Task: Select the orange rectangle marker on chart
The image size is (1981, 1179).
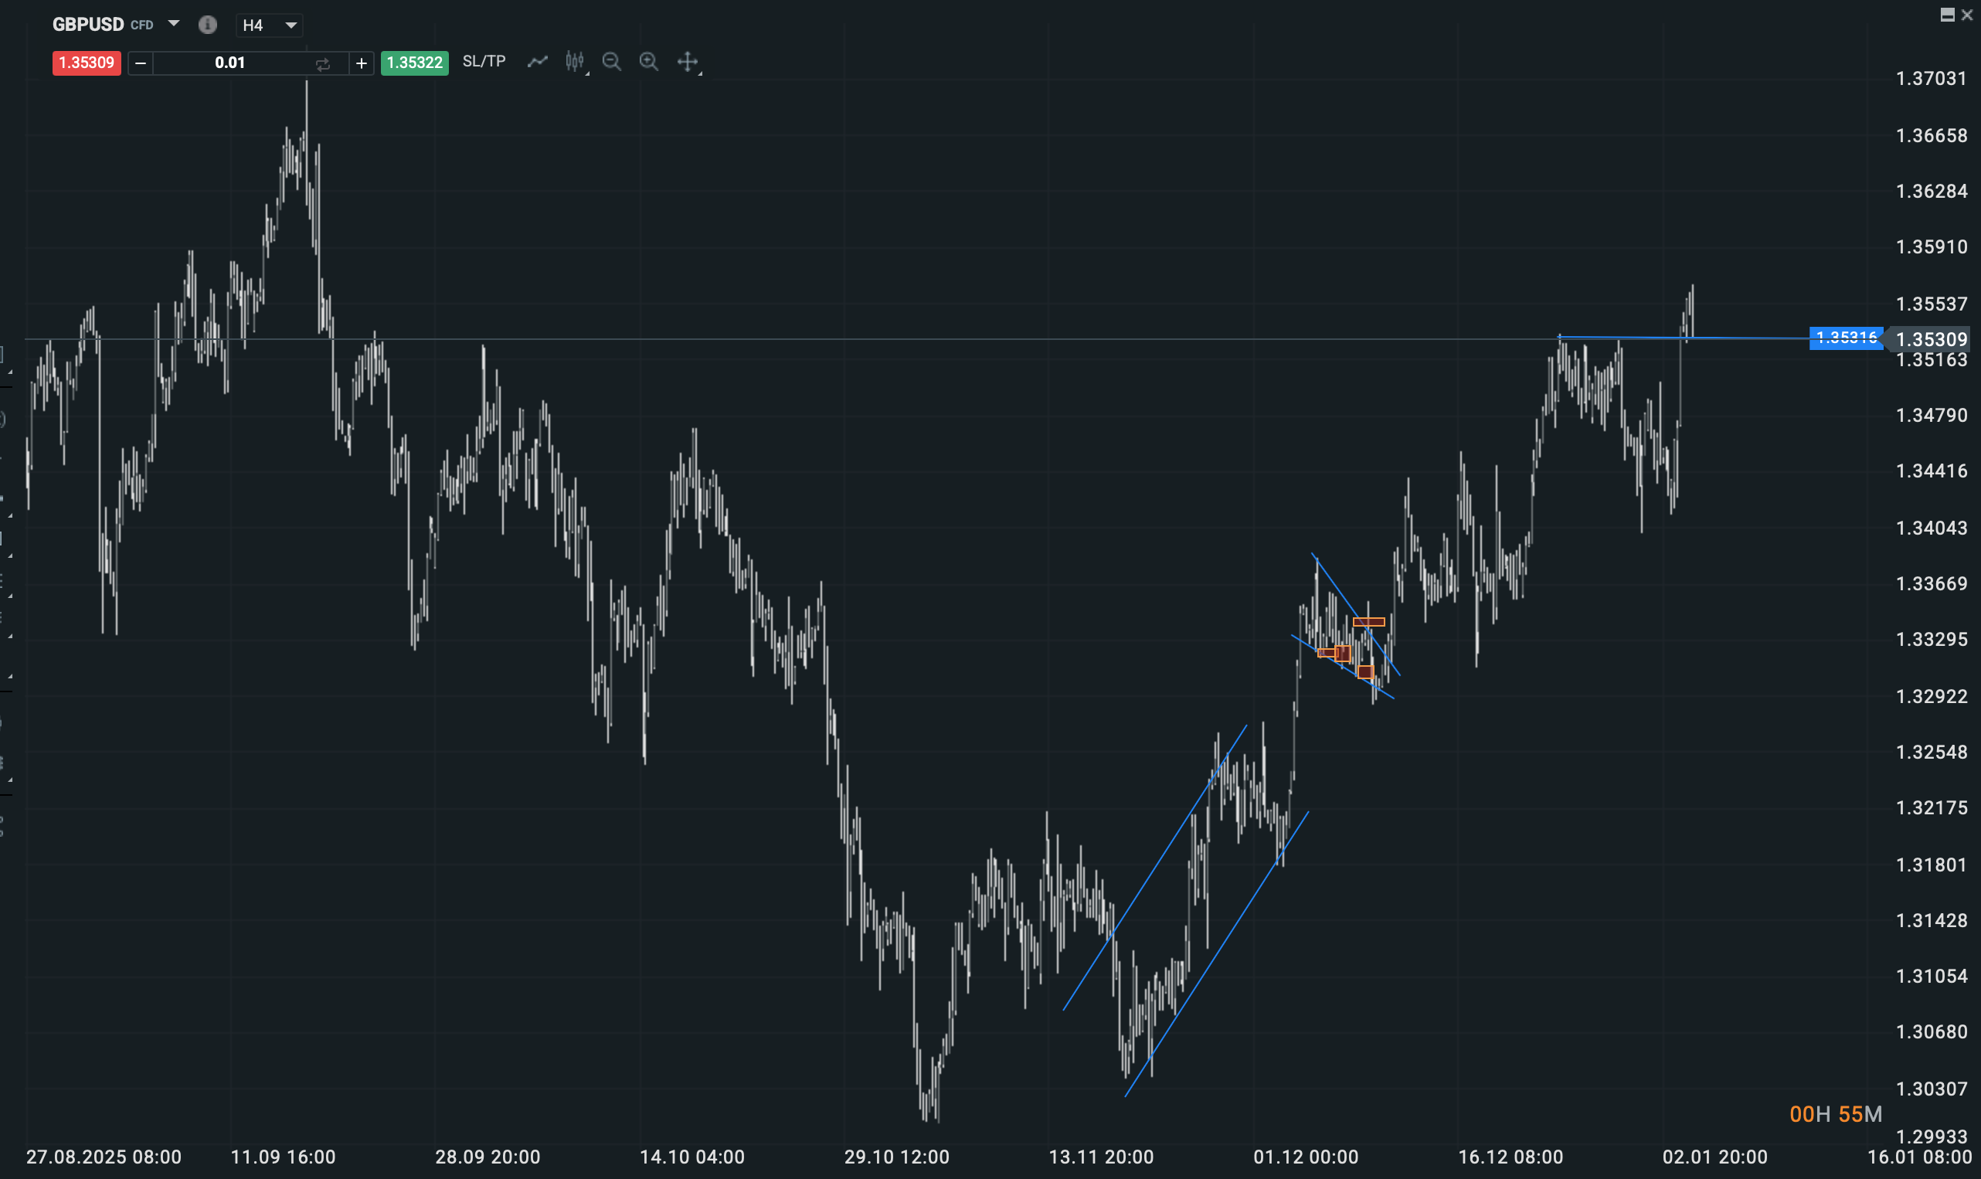Action: (x=1368, y=622)
